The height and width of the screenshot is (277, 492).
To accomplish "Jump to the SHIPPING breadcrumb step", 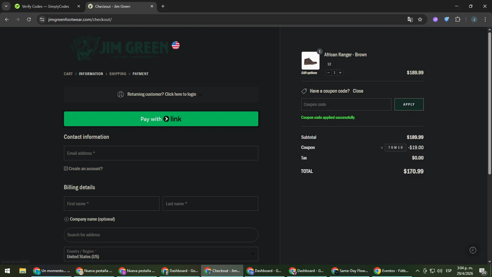I will coord(118,74).
